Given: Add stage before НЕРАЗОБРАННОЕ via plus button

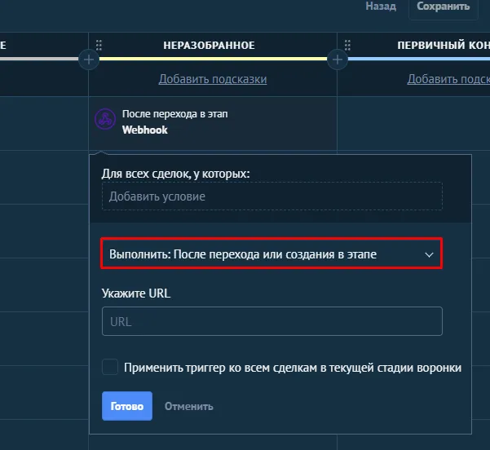Looking at the screenshot, I should 89,60.
